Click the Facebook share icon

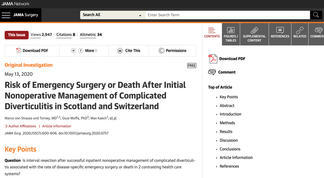(x=81, y=51)
